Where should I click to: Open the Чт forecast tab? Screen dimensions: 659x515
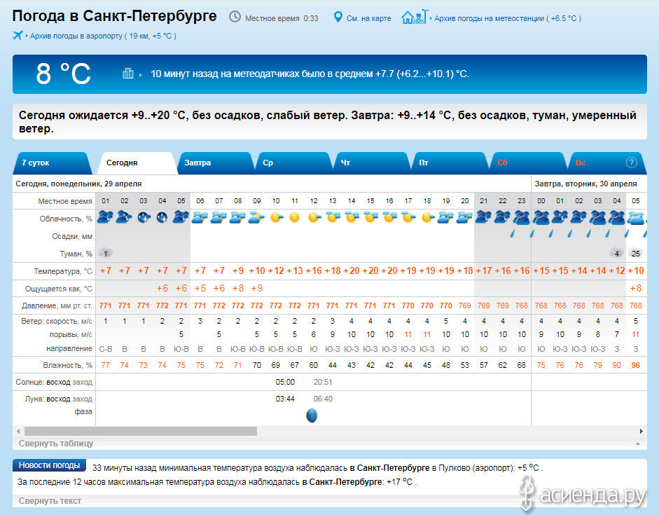[372, 163]
